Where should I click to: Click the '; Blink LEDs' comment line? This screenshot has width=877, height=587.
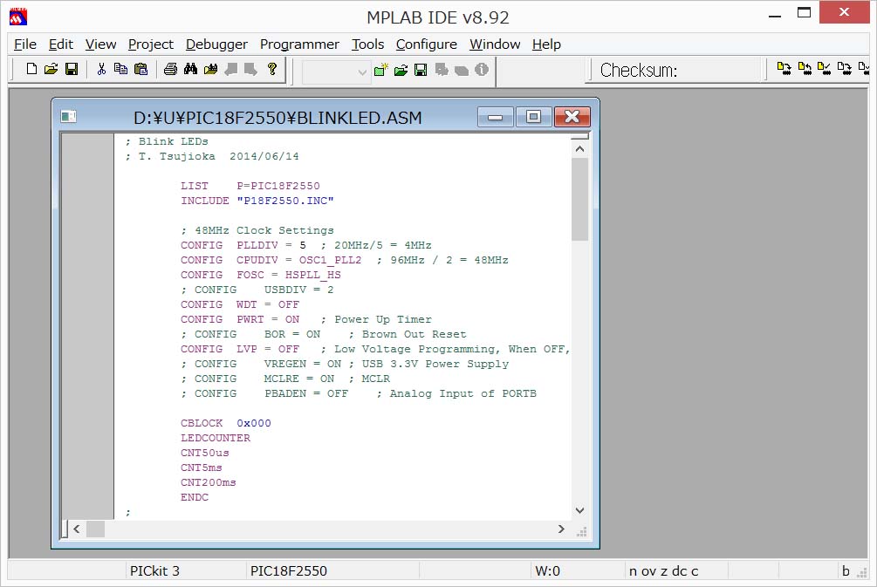click(x=167, y=141)
